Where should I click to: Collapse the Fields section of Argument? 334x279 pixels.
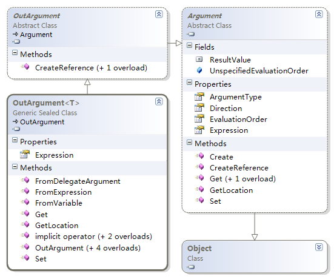click(x=189, y=45)
